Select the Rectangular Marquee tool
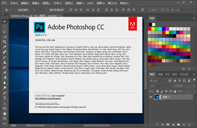 [5, 26]
